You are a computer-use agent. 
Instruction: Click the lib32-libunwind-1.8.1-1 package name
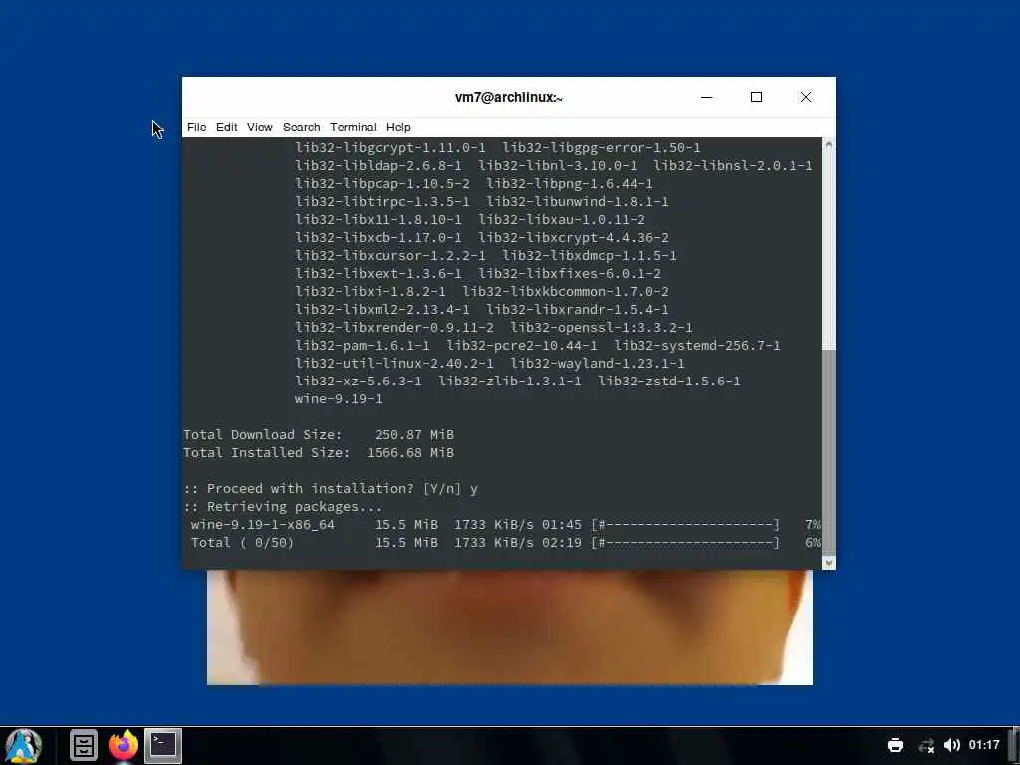[x=577, y=201]
